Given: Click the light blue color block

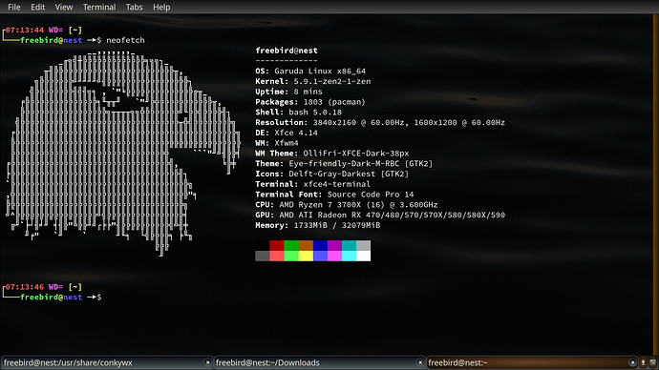Looking at the screenshot, I should pos(320,256).
